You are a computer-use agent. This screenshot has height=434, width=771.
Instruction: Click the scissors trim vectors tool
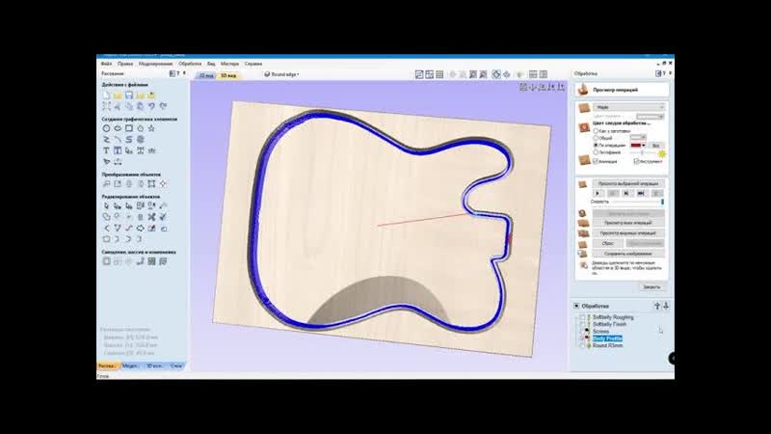tap(151, 217)
